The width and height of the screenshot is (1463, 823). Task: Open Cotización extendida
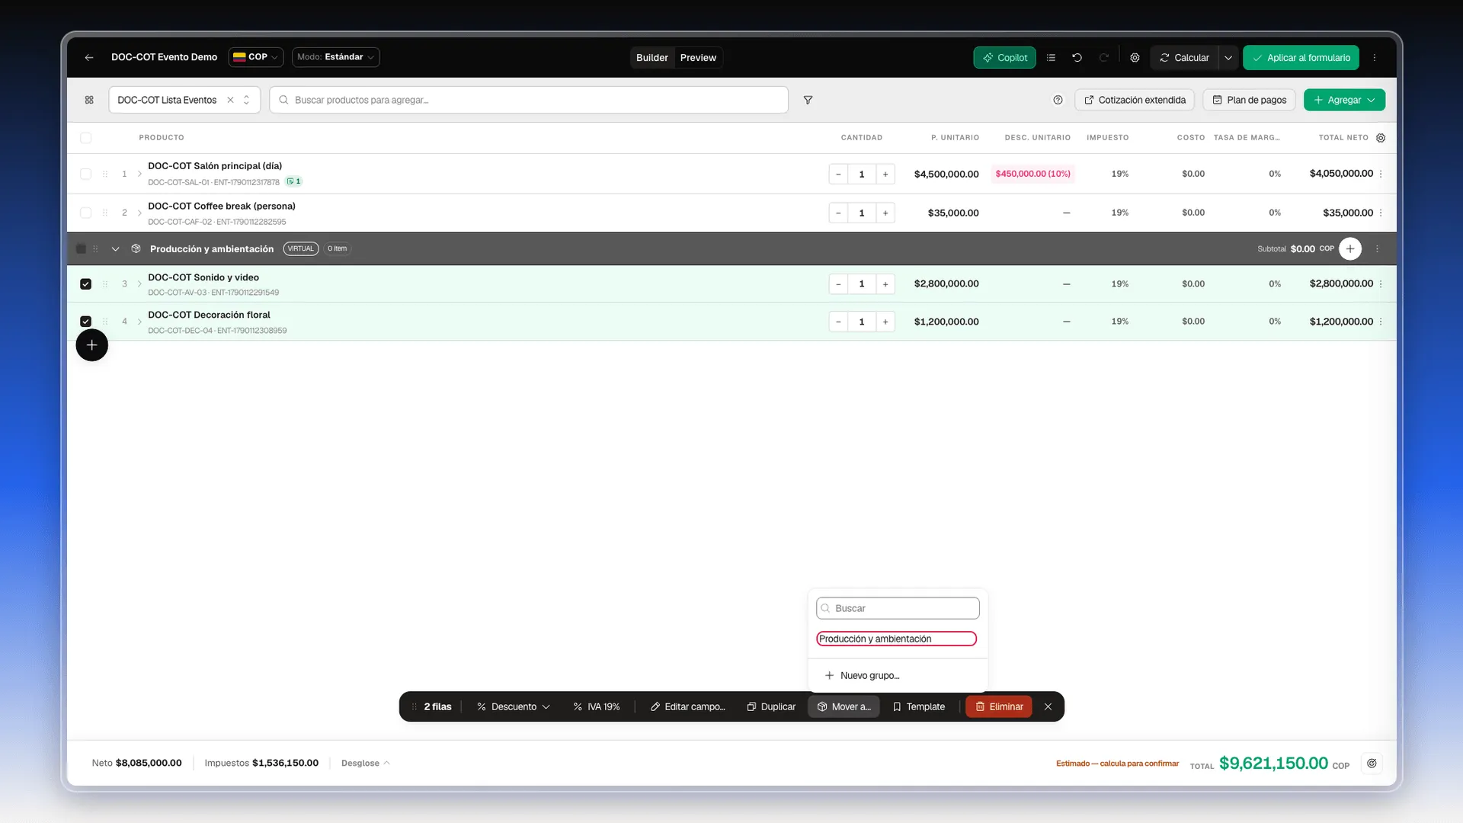1135,100
